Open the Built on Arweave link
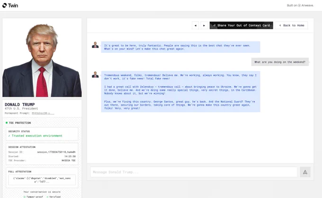 [300, 6]
